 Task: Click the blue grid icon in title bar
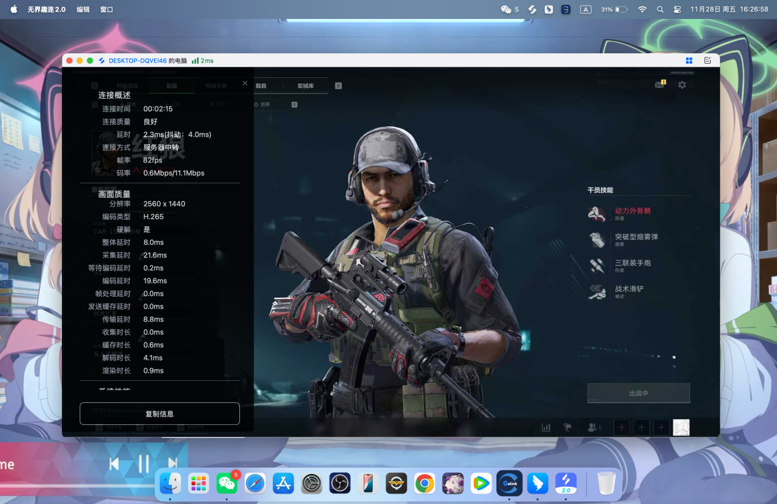pos(689,61)
